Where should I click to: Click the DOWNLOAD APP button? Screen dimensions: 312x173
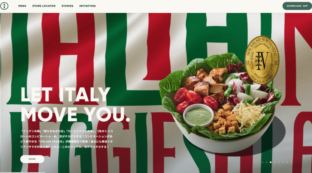[297, 6]
